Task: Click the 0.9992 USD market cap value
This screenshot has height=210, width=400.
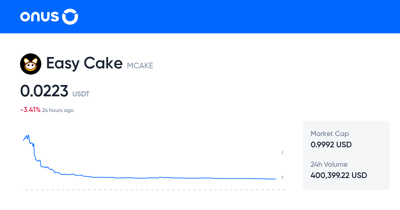Action: point(331,145)
